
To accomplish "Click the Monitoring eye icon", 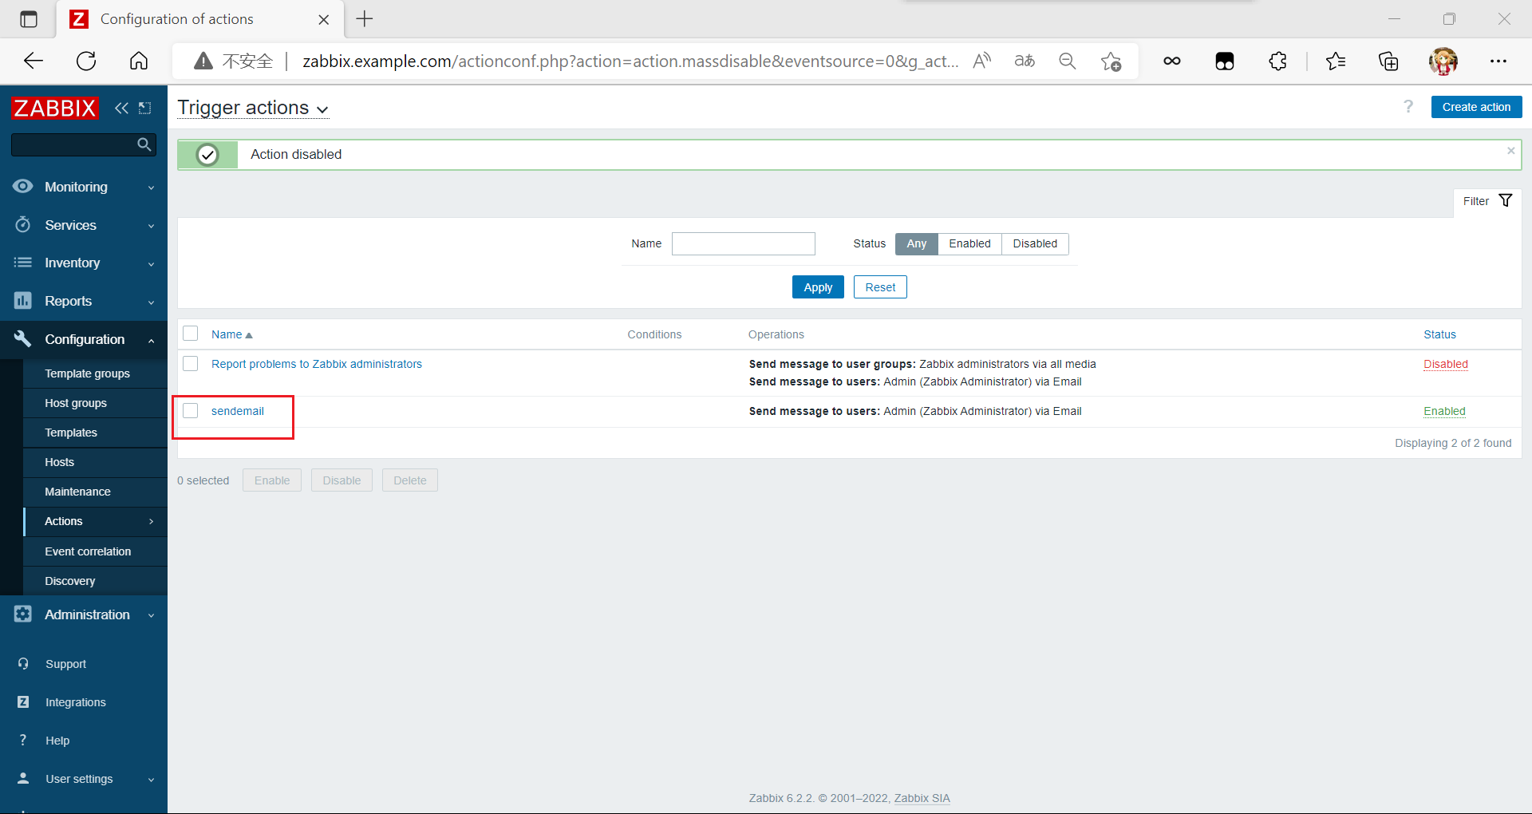I will (22, 186).
